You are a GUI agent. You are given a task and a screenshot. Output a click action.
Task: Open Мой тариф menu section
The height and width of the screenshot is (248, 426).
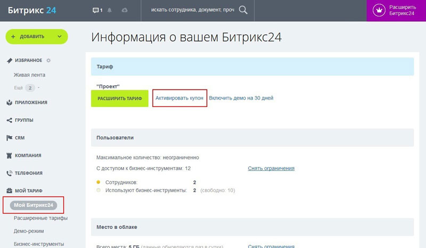click(x=29, y=191)
